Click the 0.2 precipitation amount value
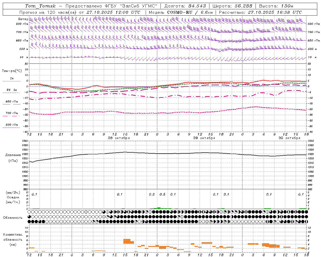 [152, 194]
